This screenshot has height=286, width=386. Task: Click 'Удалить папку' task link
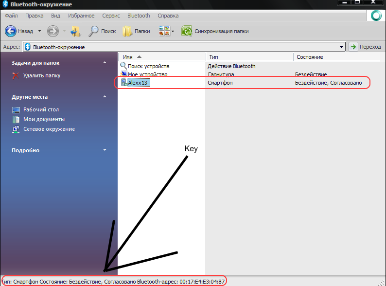[42, 76]
